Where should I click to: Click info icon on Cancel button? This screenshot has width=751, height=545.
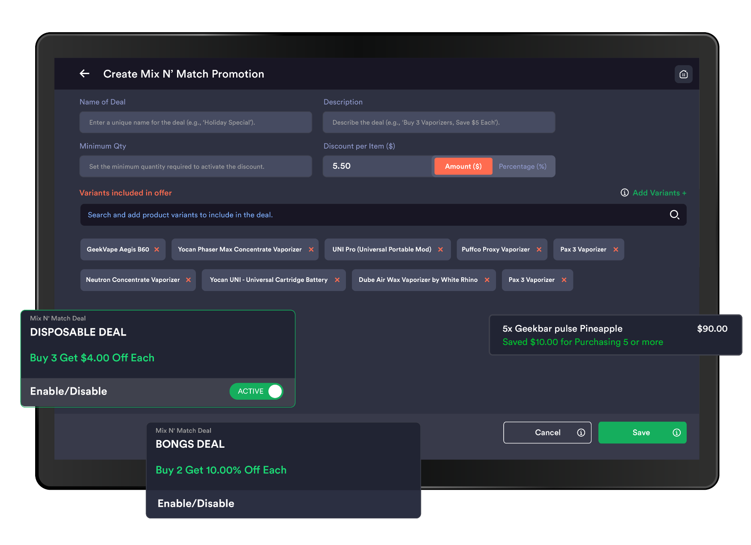click(581, 433)
